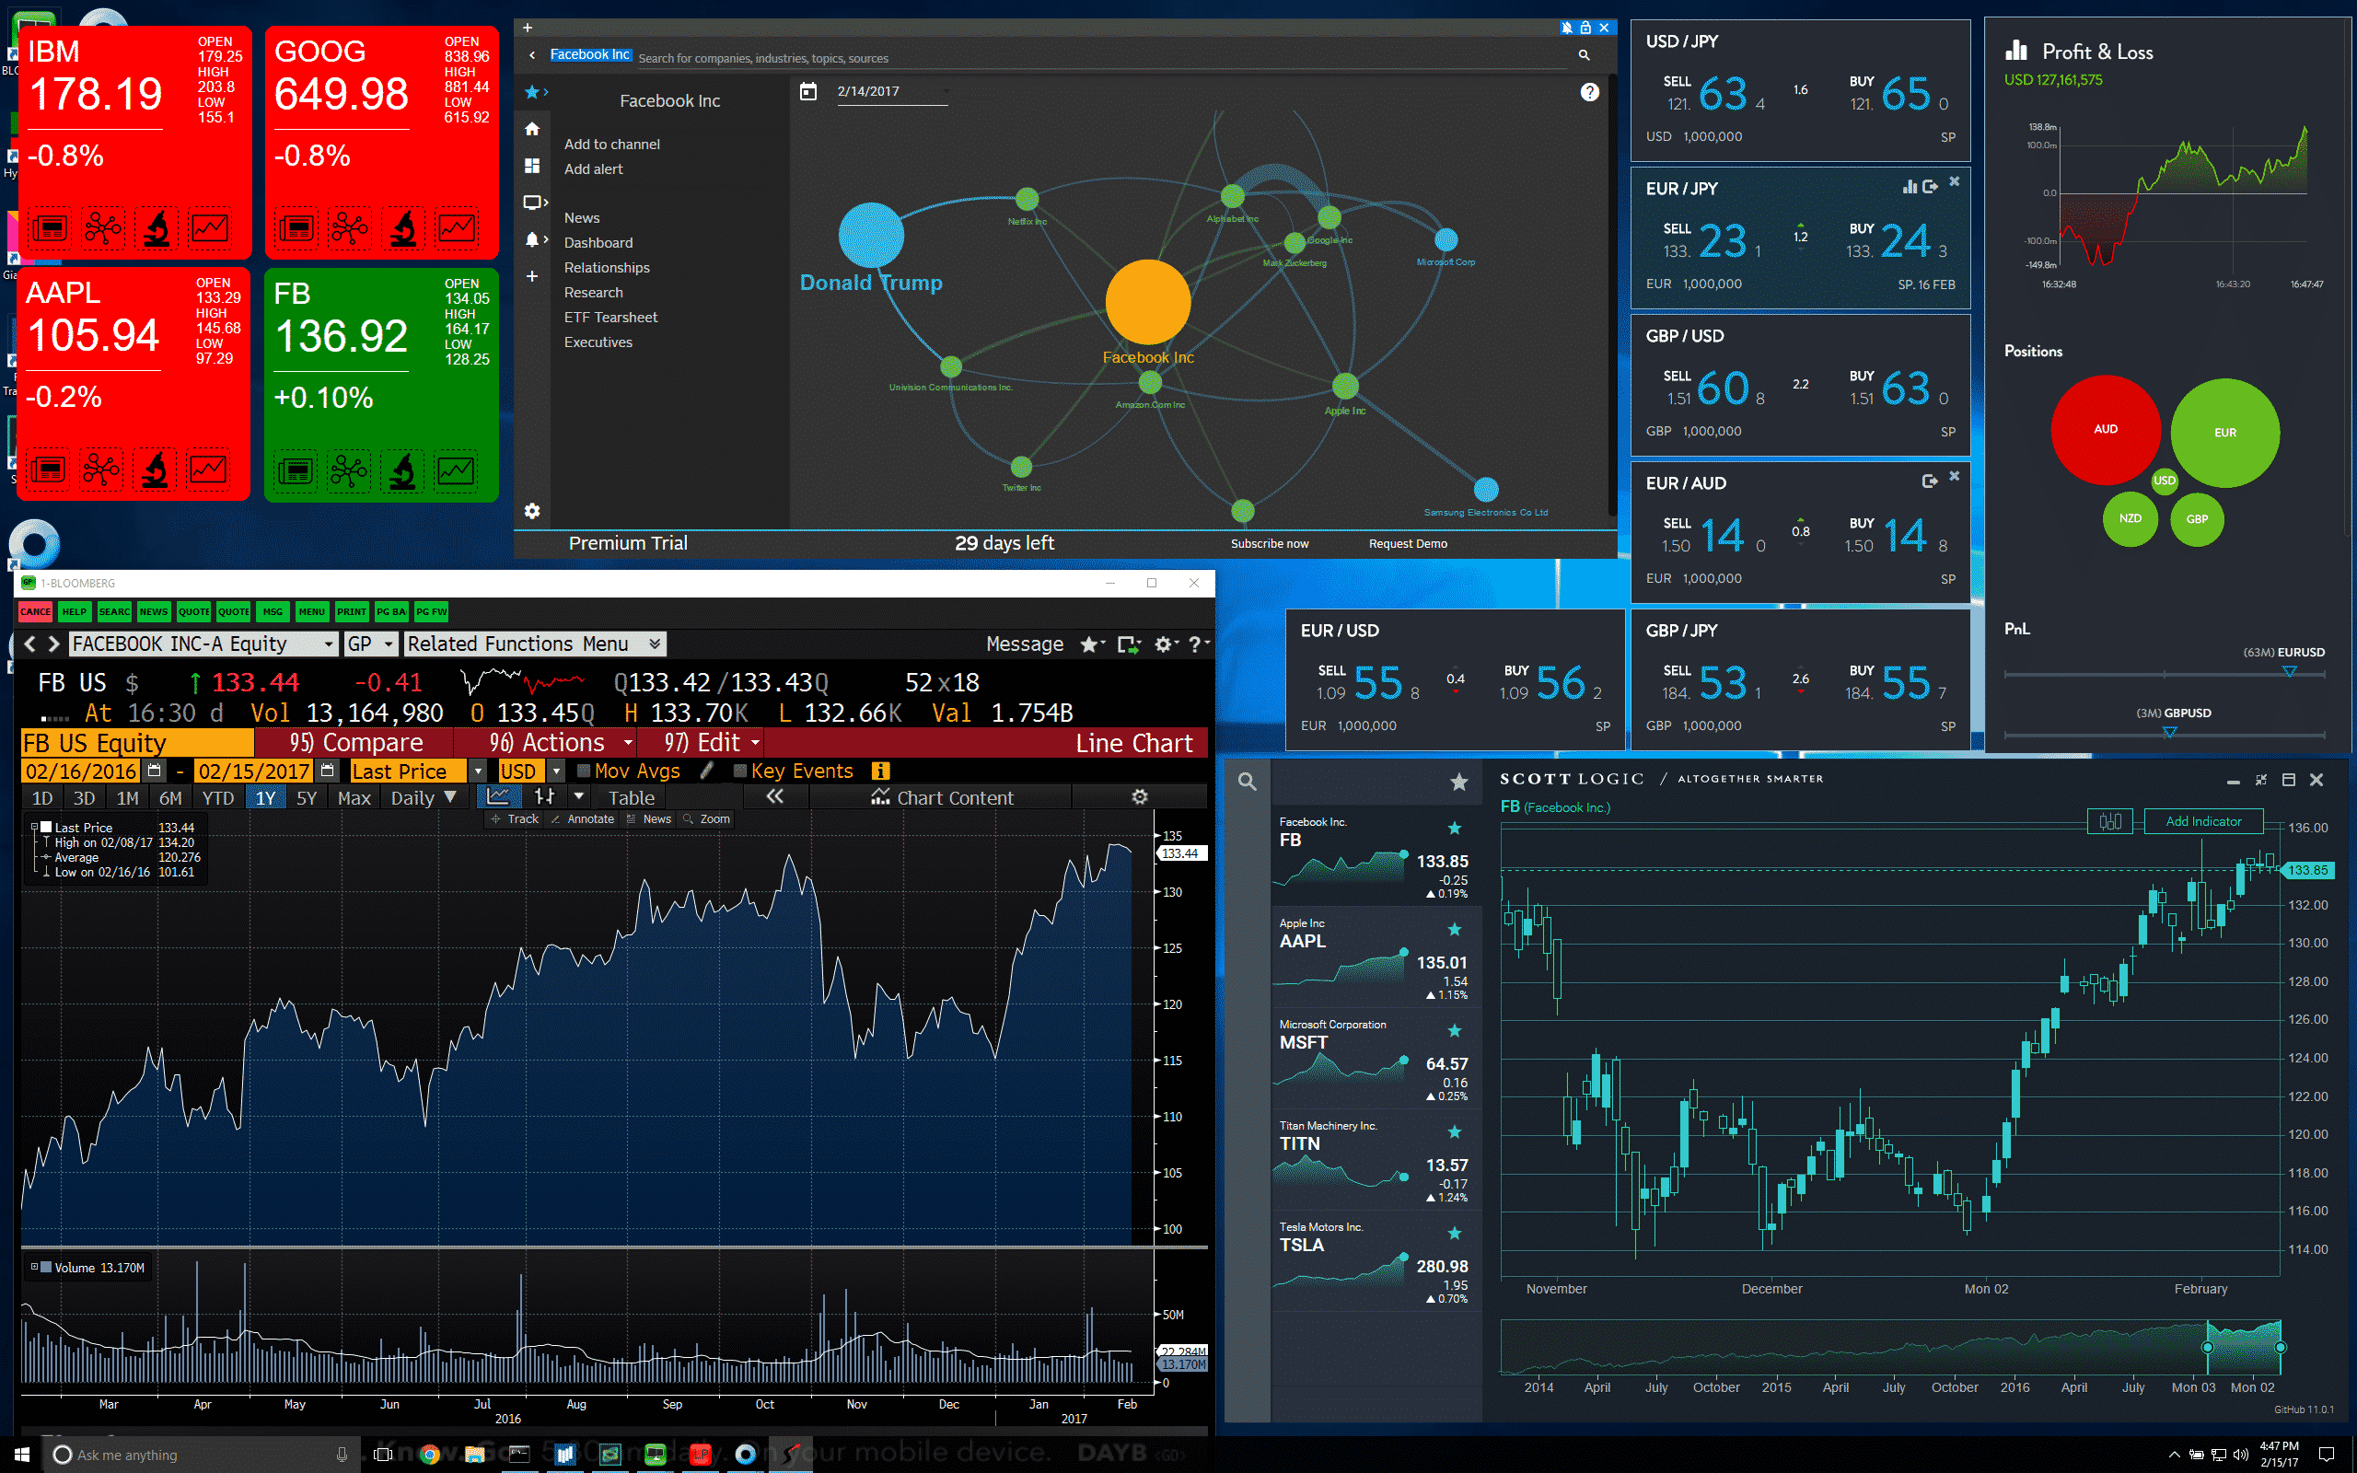Click the Add Indicator button

point(2202,821)
